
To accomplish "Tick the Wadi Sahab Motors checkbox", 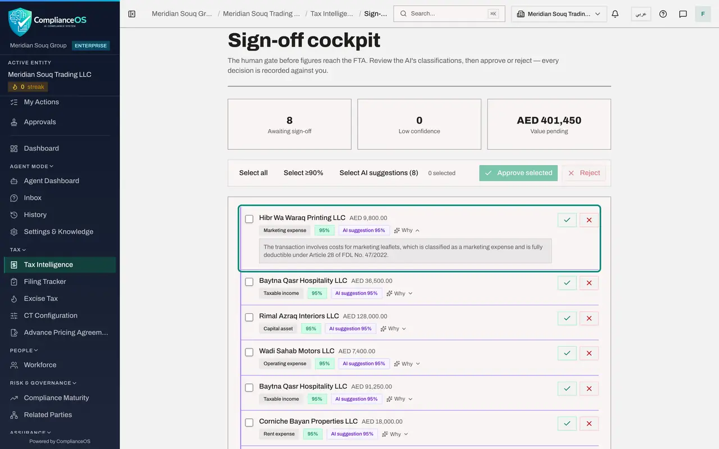I will (249, 352).
